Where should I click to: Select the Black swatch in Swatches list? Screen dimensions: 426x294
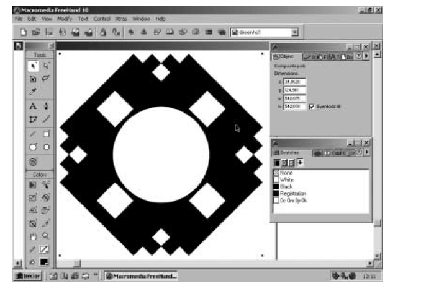[286, 186]
